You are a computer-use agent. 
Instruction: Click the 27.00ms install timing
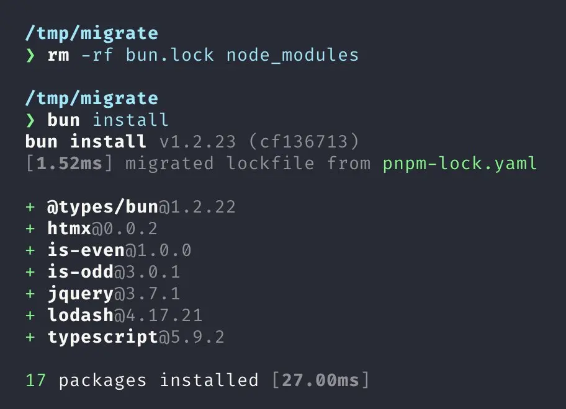320,380
